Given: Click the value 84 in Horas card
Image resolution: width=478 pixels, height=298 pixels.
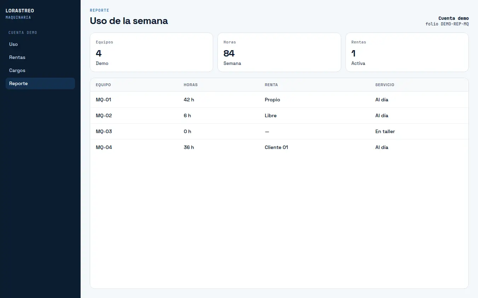Looking at the screenshot, I should [x=229, y=53].
